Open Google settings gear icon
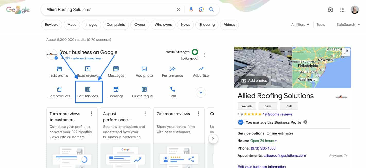The height and width of the screenshot is (168, 366). (331, 10)
